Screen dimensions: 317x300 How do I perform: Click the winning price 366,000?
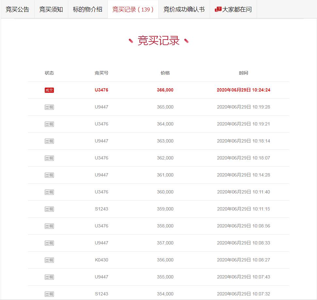click(x=165, y=90)
